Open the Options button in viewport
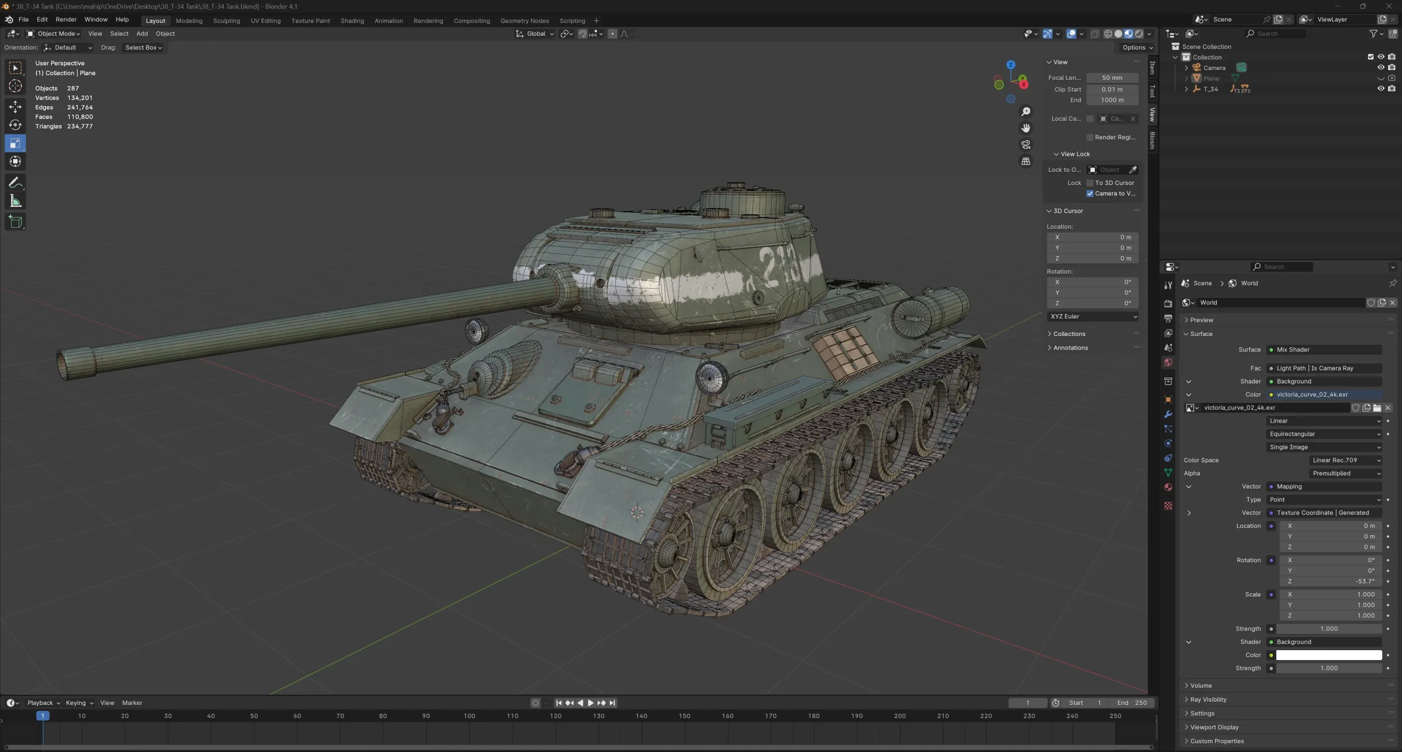 (1137, 48)
